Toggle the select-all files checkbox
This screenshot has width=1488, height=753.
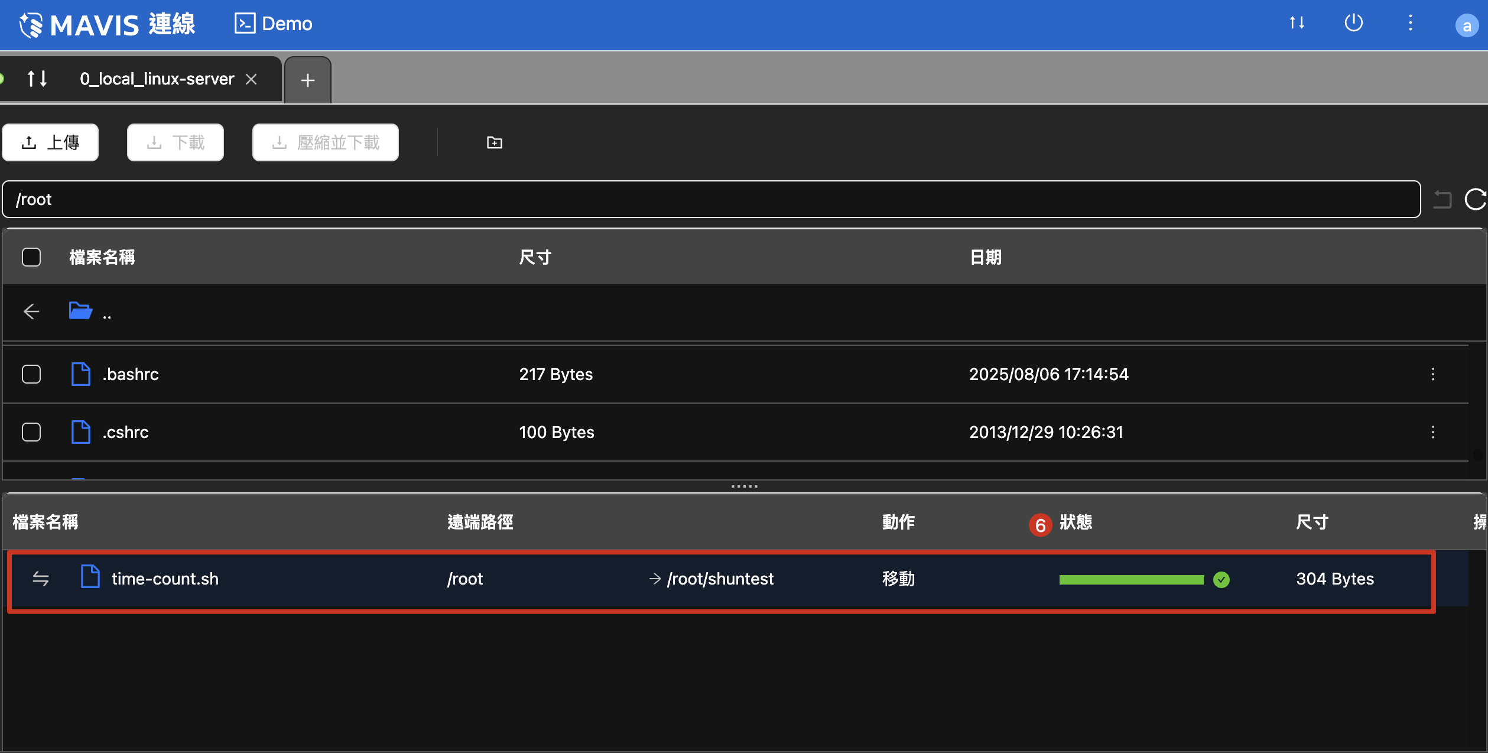pyautogui.click(x=31, y=257)
